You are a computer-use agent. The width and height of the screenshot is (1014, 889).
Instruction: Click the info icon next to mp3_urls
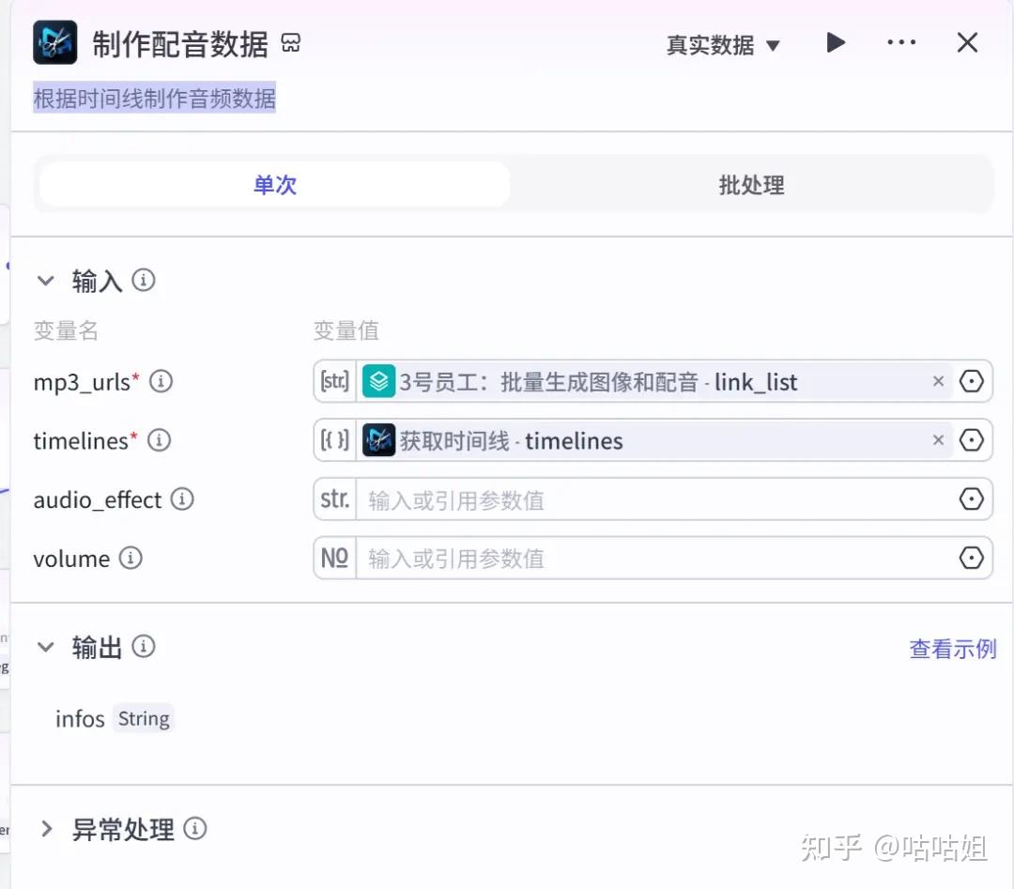coord(161,382)
